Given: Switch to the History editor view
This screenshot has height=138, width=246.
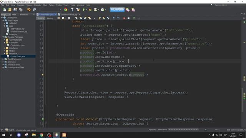Looking at the screenshot, I should pyautogui.click(x=50, y=18).
